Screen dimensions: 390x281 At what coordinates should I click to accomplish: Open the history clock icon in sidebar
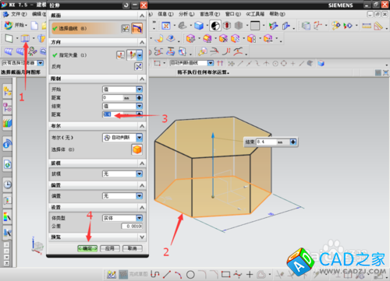(8, 184)
